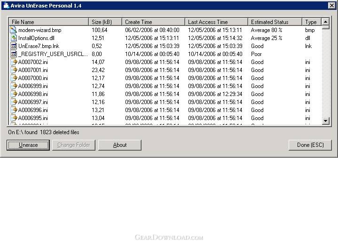Close the Avira UnErase window
Screen dimensions: 338x241
(x=331, y=5)
